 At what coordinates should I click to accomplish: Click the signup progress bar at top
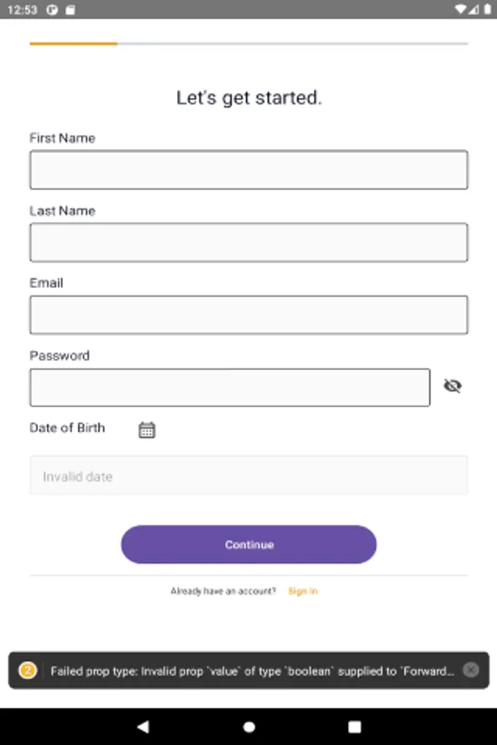tap(248, 43)
